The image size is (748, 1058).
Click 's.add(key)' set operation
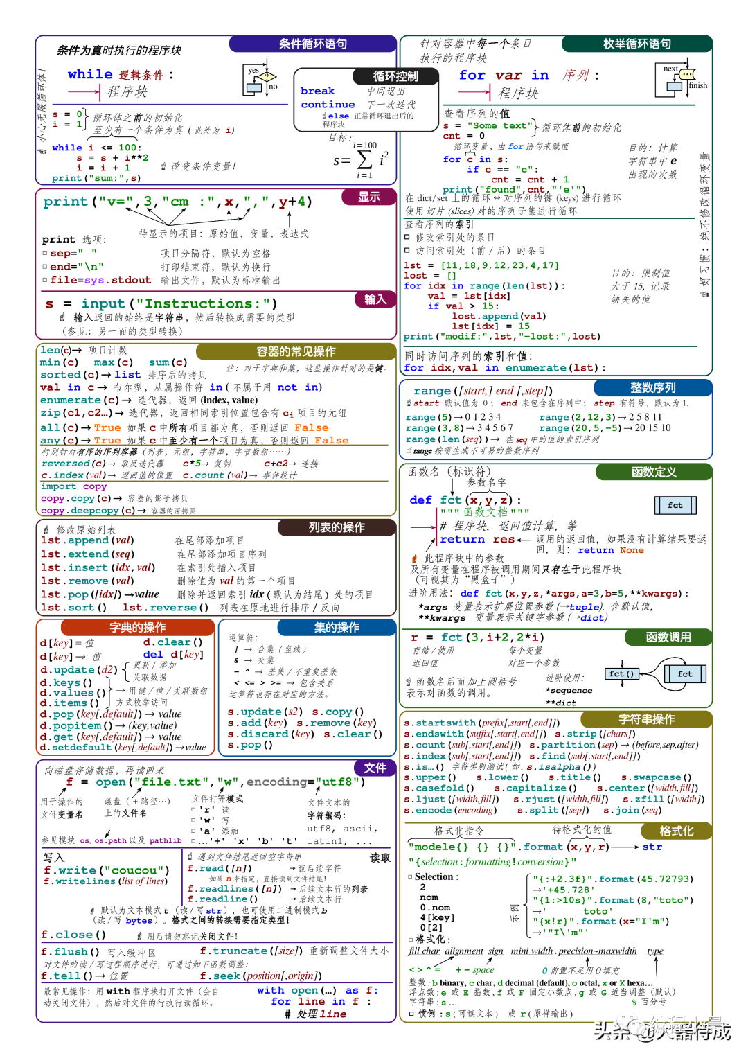(x=258, y=723)
